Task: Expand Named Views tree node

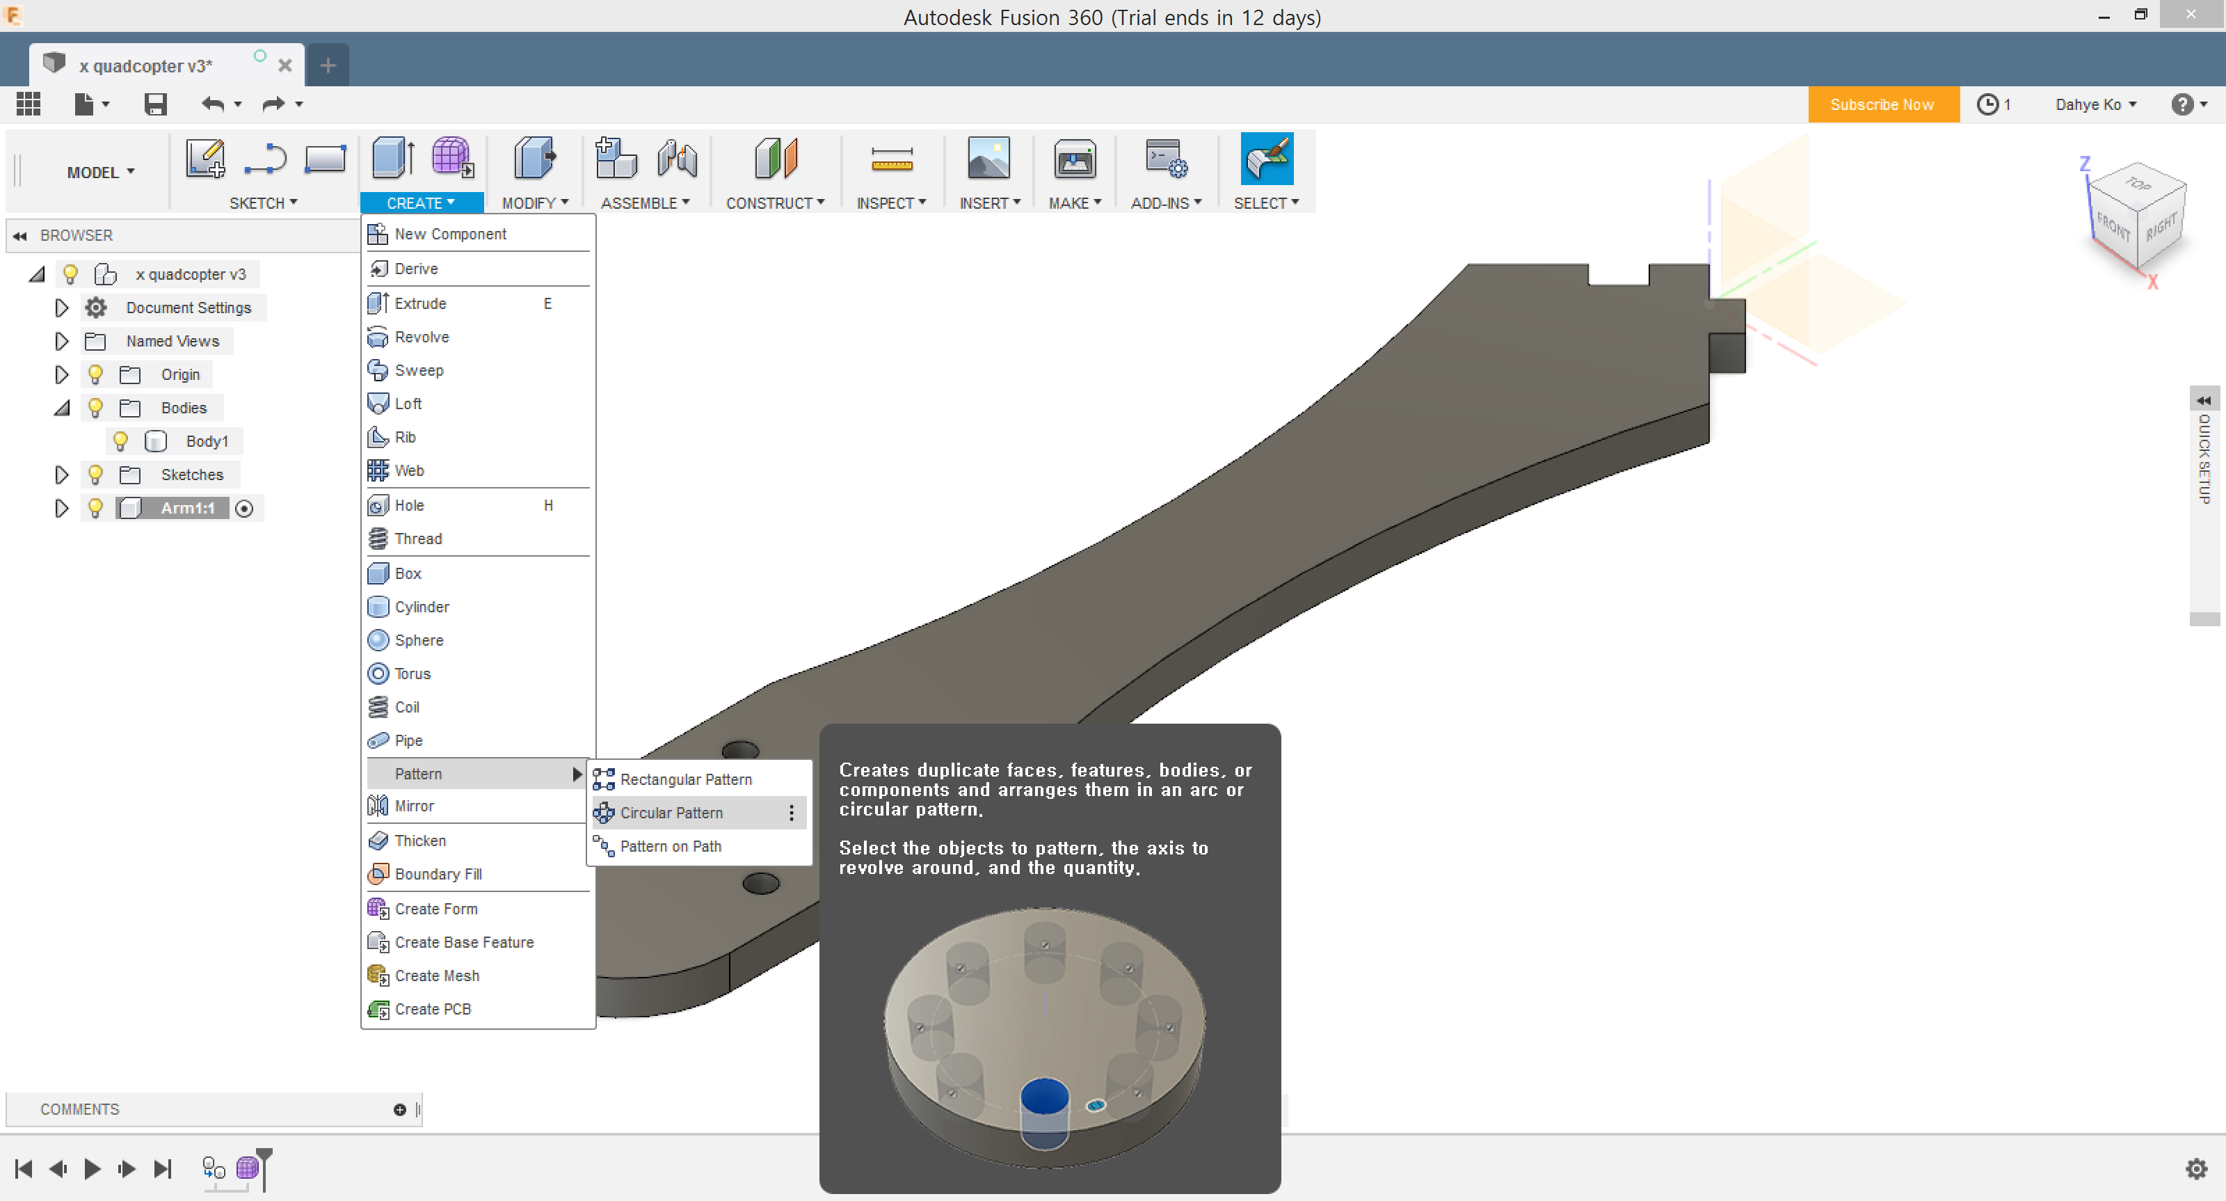Action: [61, 342]
